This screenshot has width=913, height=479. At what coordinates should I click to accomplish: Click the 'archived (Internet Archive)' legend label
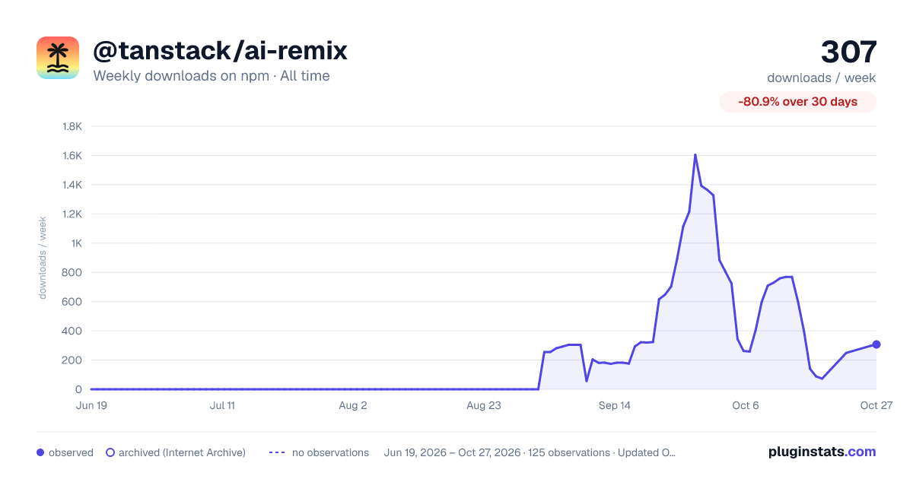(182, 452)
